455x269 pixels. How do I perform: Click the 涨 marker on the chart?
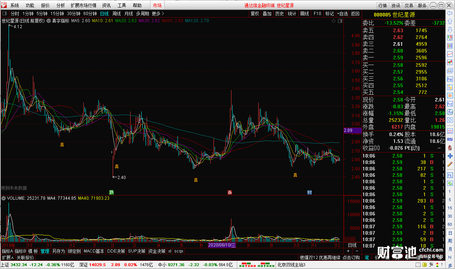point(230,192)
